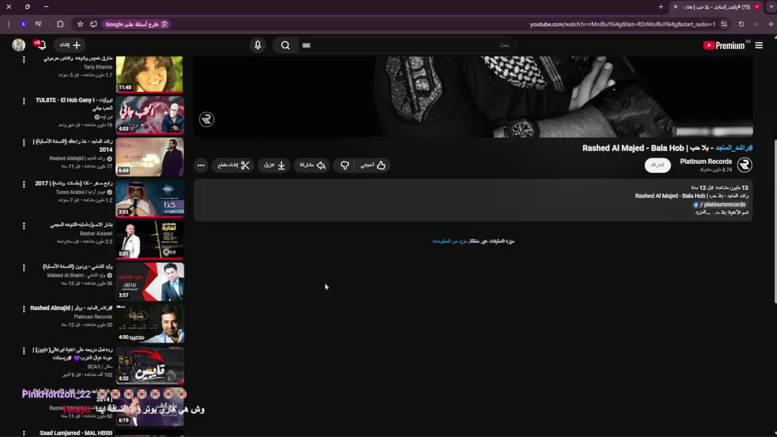Open options menu for Tariq Khamis video
This screenshot has height=437, width=777.
24,59
